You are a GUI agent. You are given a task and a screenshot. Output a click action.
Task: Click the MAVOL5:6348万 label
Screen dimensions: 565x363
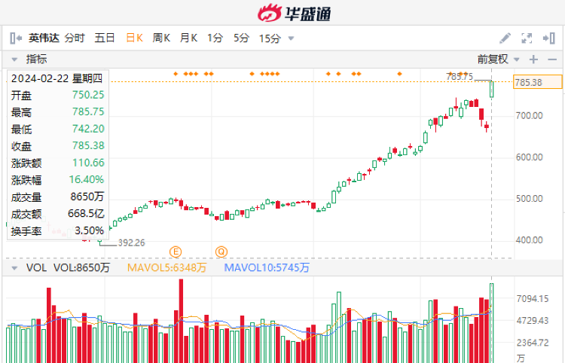click(166, 267)
